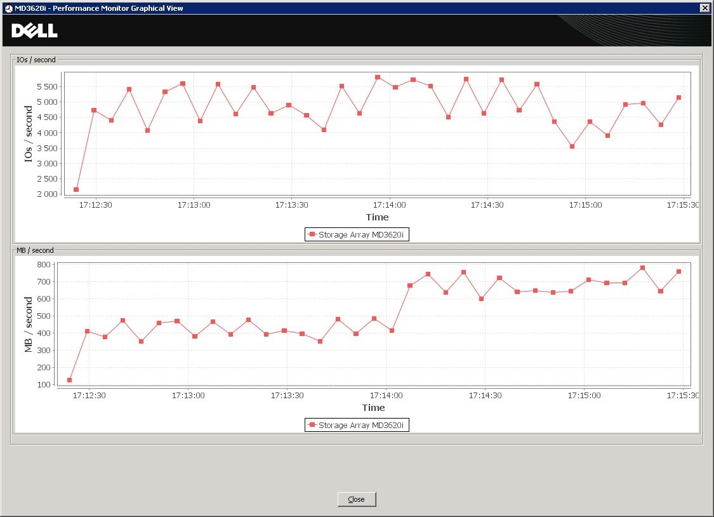
Task: Close the window using the title bar X
Action: click(704, 8)
